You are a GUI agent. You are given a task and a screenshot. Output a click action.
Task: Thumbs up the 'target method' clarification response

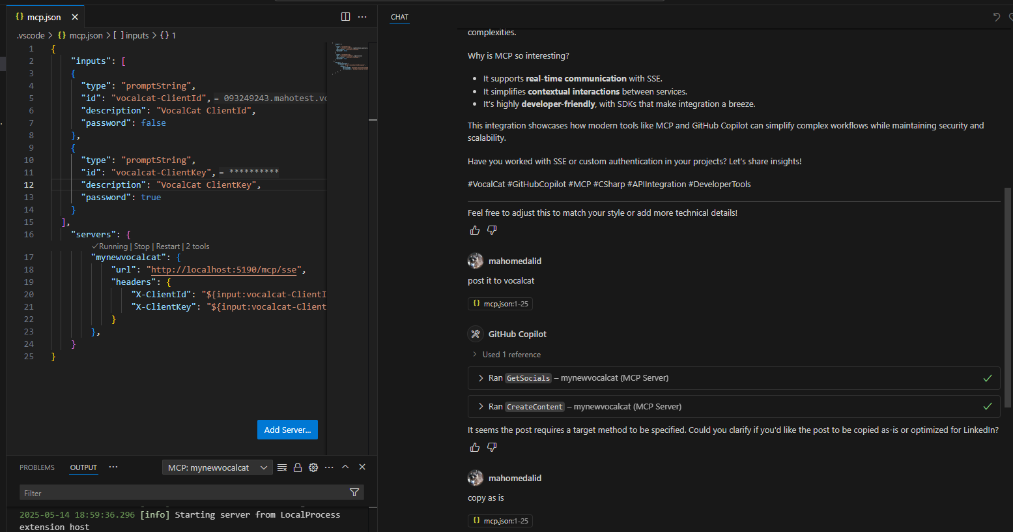[475, 447]
